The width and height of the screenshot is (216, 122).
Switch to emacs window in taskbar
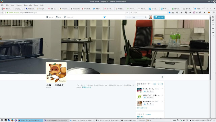point(56,120)
